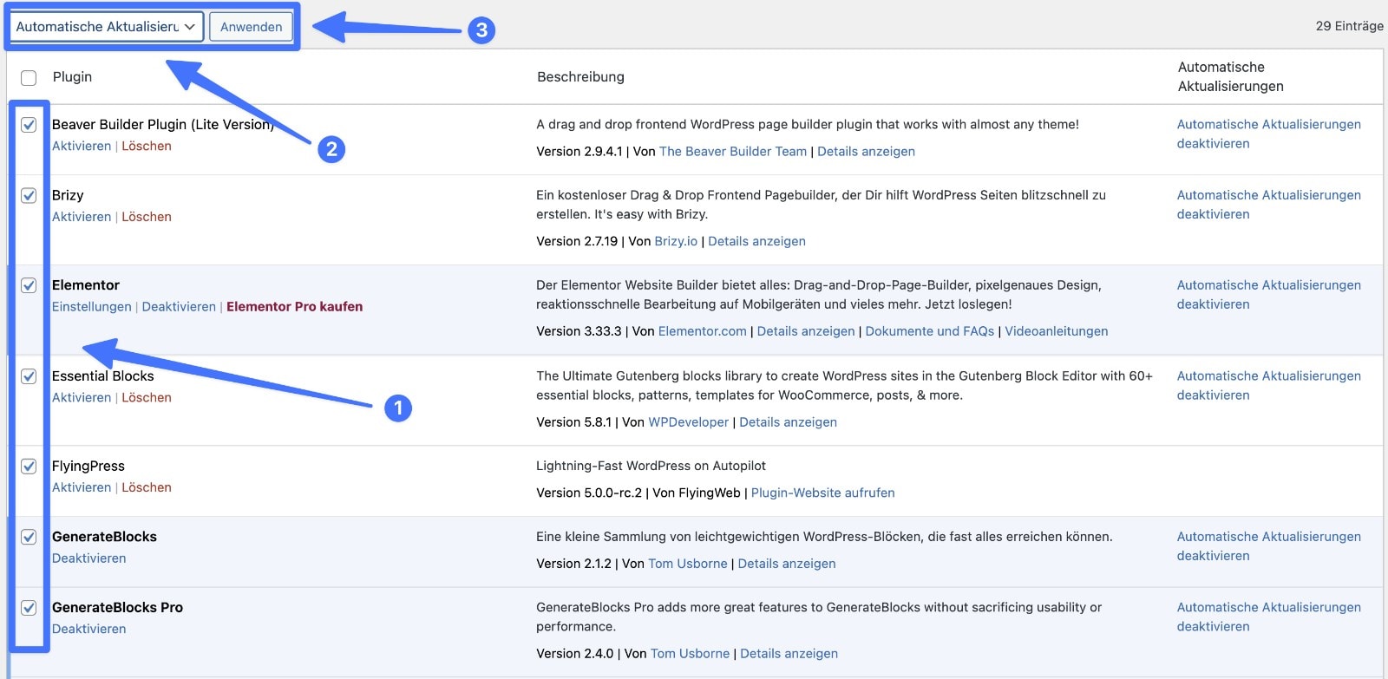Open the Brizy.io author link
Screen dimensions: 1388x679
676,241
